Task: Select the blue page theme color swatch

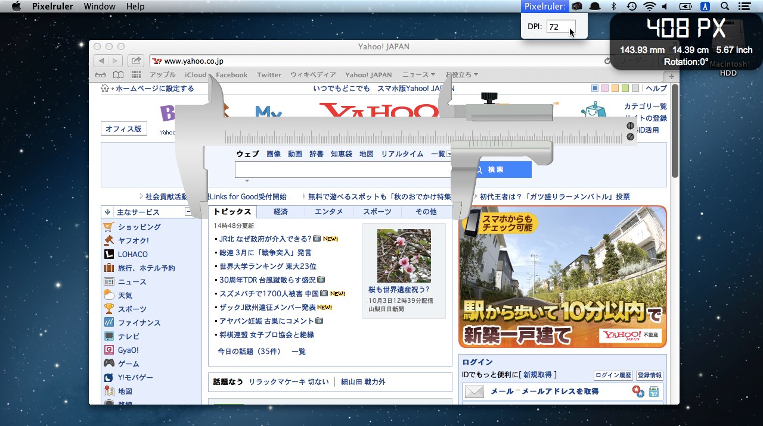Action: tap(595, 89)
